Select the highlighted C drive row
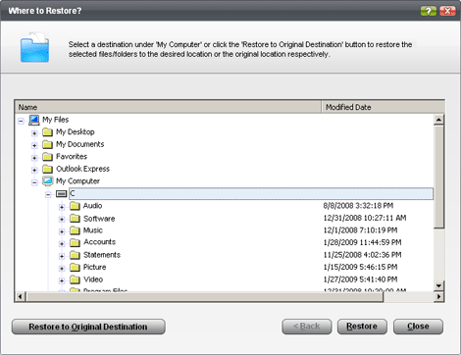Viewport: 461px width, 355px height. pyautogui.click(x=251, y=193)
